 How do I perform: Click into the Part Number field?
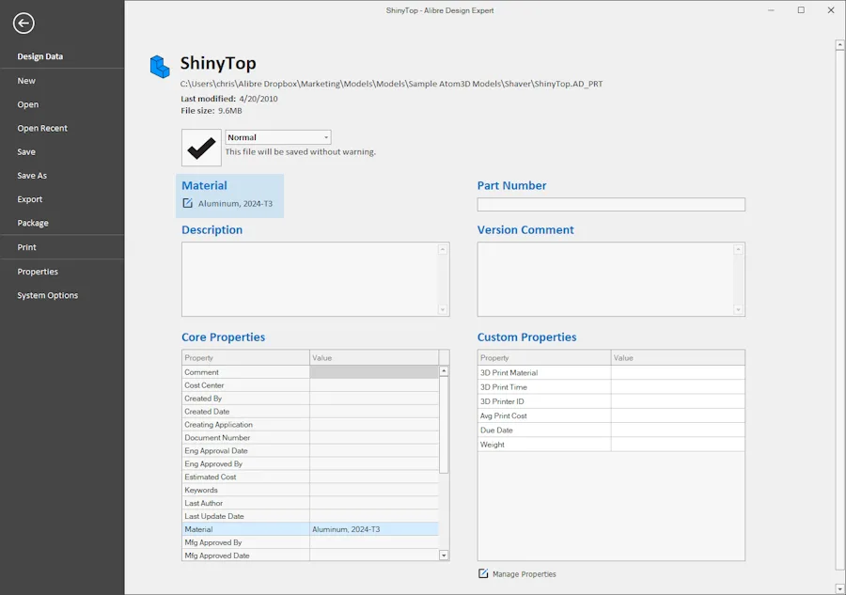(x=611, y=205)
